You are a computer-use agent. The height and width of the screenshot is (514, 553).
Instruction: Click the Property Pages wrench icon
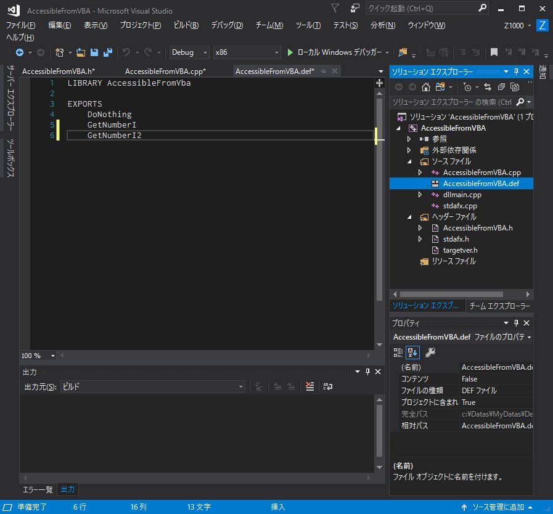click(x=430, y=352)
